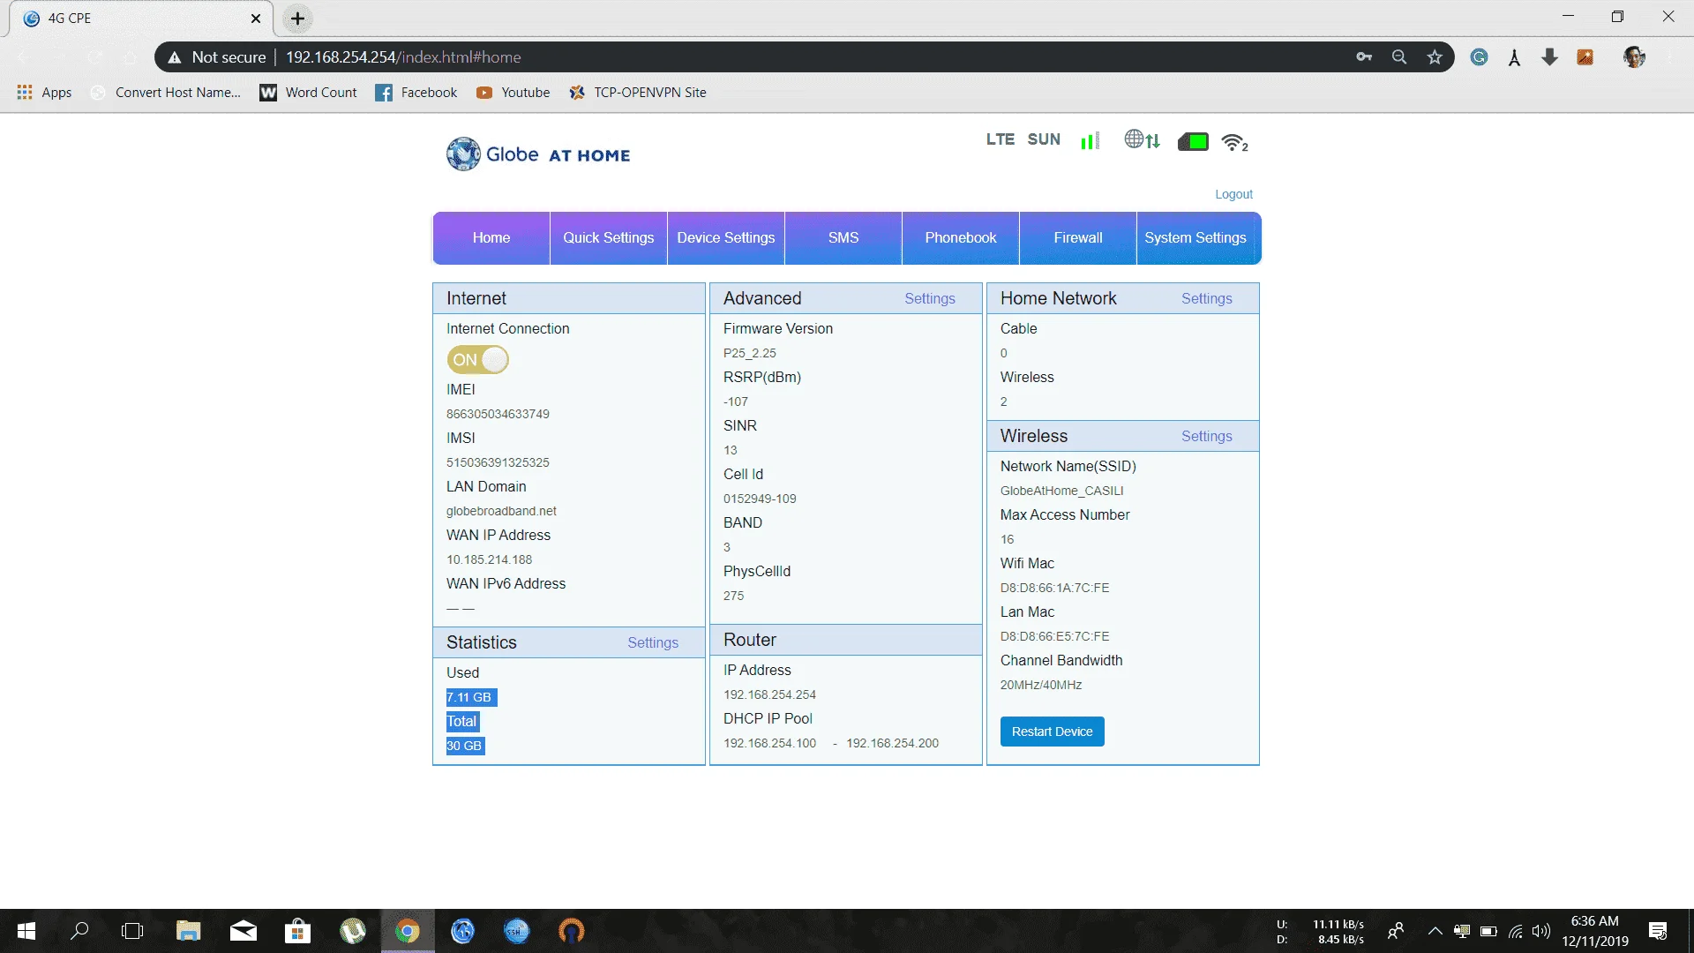The width and height of the screenshot is (1694, 953).
Task: Select the Wifi Mac address D8:D8:66:1A:7C:FE
Action: [x=1054, y=588]
